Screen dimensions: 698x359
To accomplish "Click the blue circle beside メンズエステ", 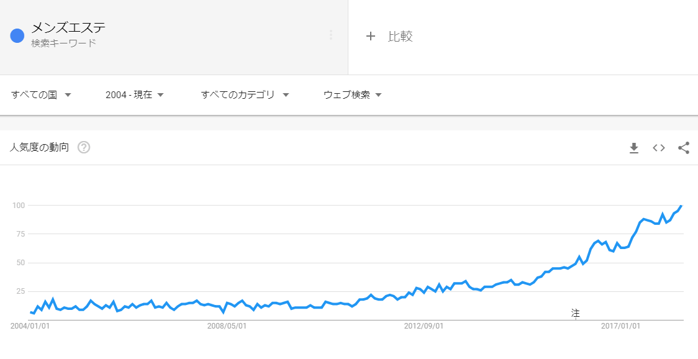I will tap(17, 35).
